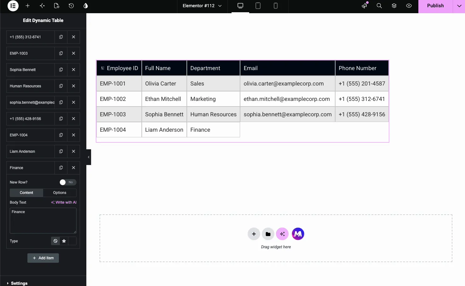Build with AI sparkle button on canvas

pyautogui.click(x=282, y=234)
